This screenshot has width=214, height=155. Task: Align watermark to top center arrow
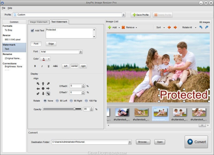(x=43, y=84)
